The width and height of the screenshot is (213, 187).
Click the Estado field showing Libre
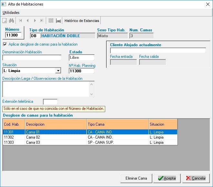click(82, 57)
